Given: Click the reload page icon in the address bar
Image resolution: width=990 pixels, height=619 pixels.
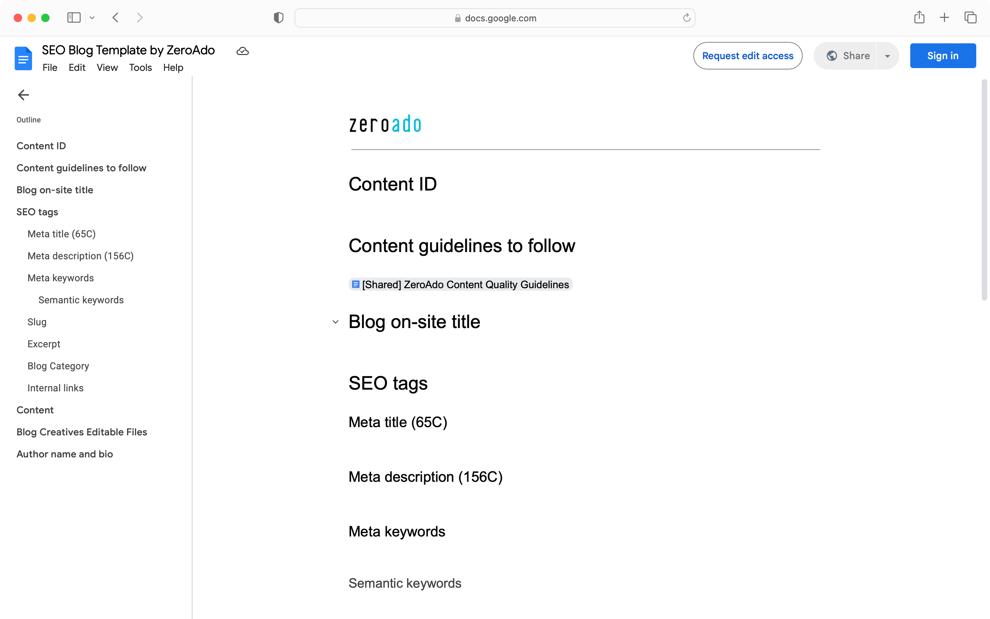Looking at the screenshot, I should tap(686, 18).
